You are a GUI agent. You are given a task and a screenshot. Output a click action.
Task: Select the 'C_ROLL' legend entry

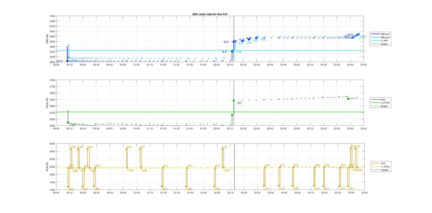[385, 167]
